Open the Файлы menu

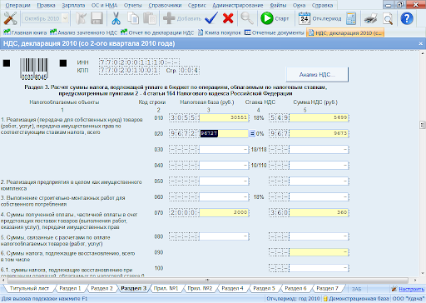click(278, 5)
